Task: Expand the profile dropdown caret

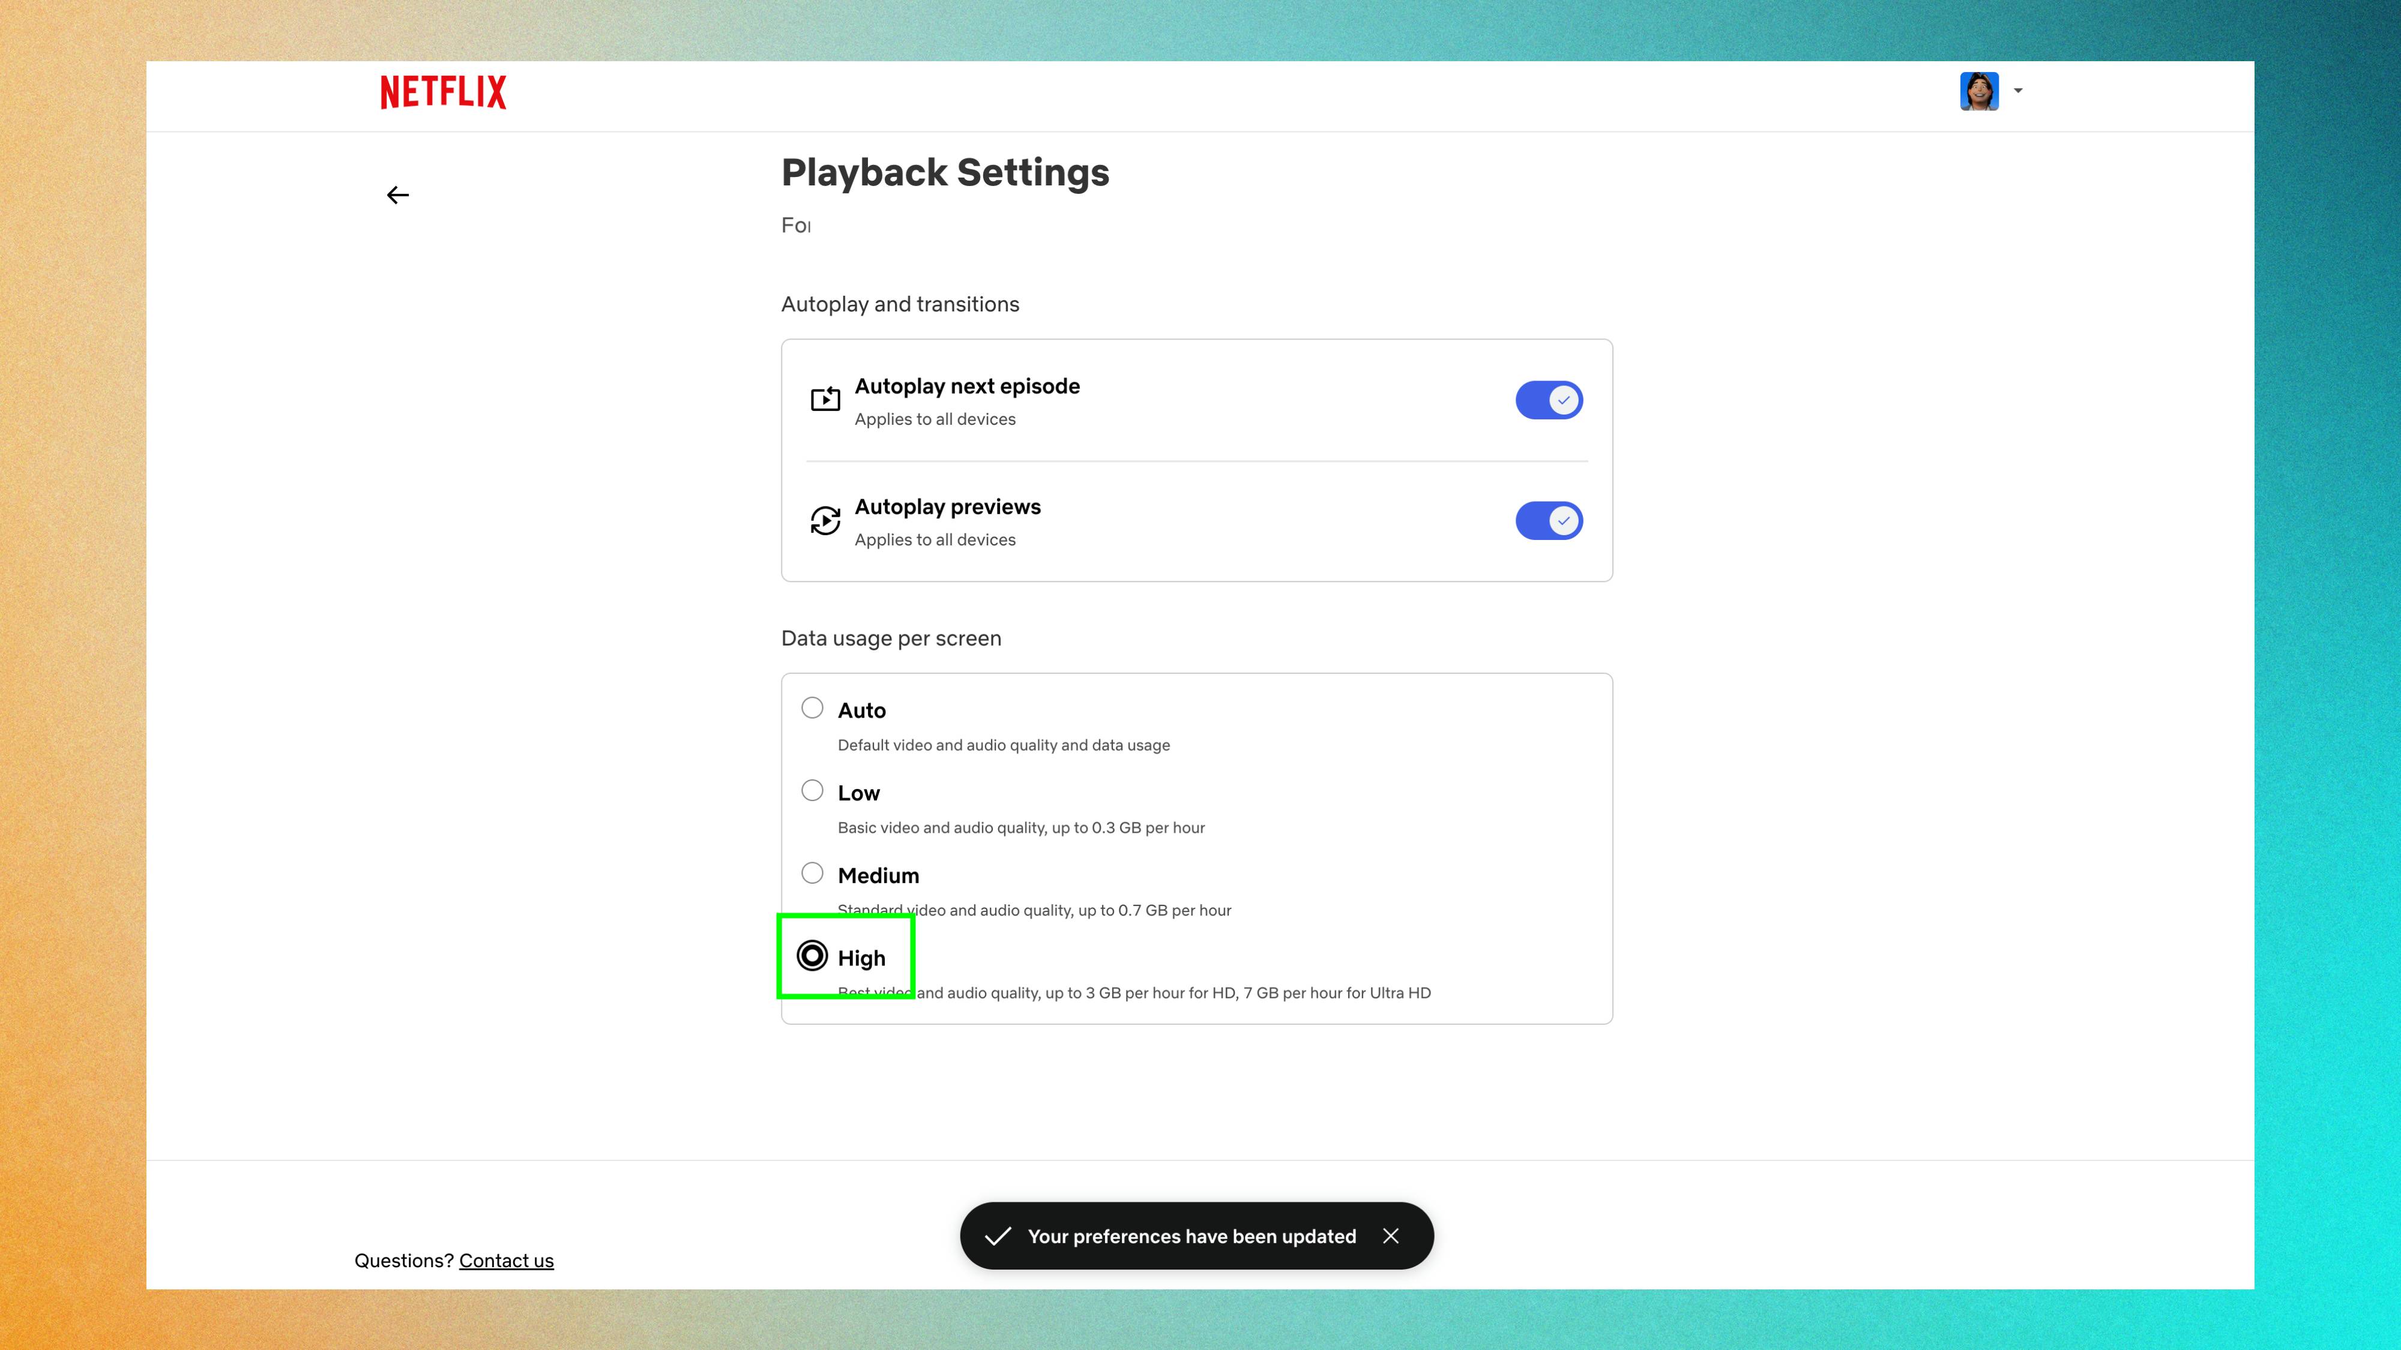Action: tap(2018, 91)
